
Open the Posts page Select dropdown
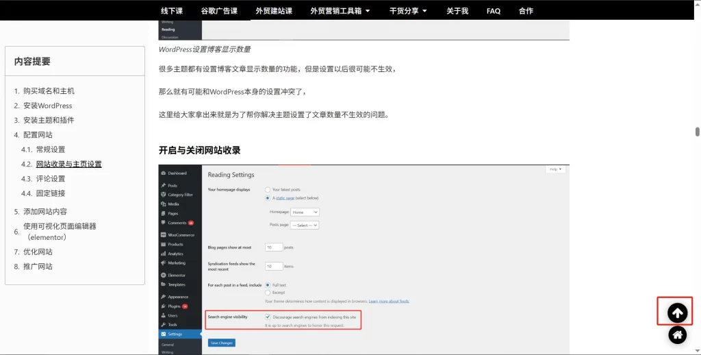(305, 225)
